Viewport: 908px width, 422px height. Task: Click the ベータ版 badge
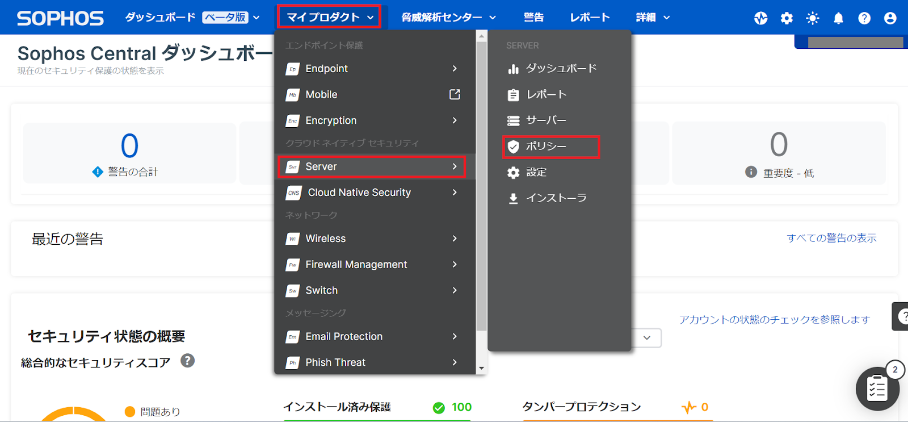(x=225, y=18)
